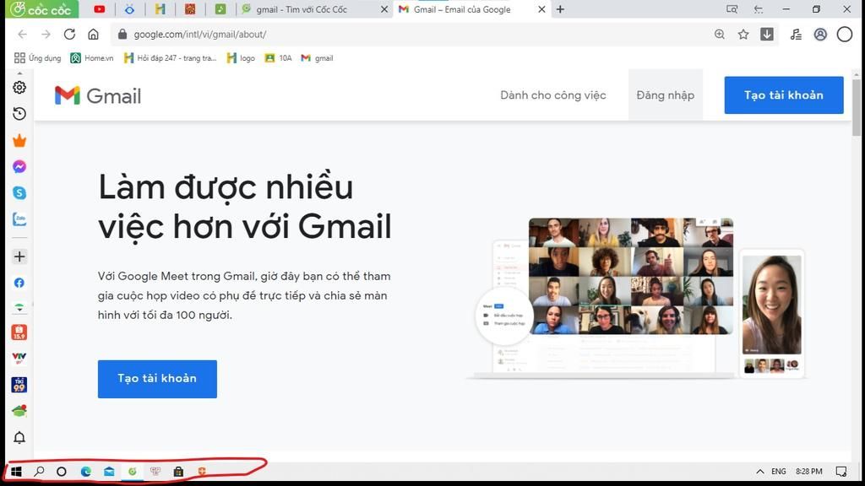Open a new tab with plus button

[x=560, y=9]
